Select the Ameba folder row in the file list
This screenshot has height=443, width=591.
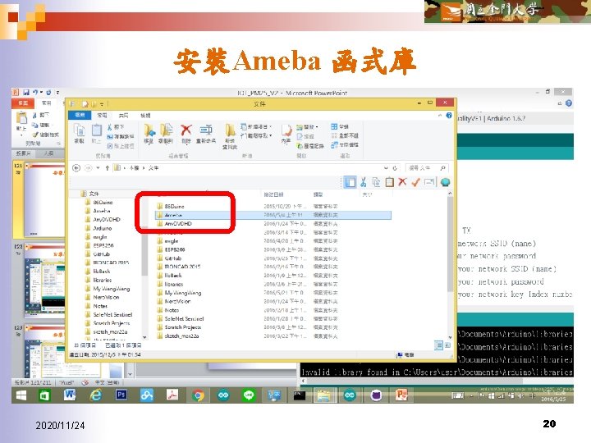[273, 215]
